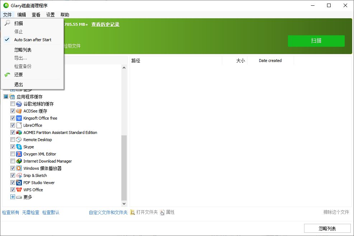Open the folder via 打开文件夹 icon
354x236 pixels.
(x=132, y=212)
